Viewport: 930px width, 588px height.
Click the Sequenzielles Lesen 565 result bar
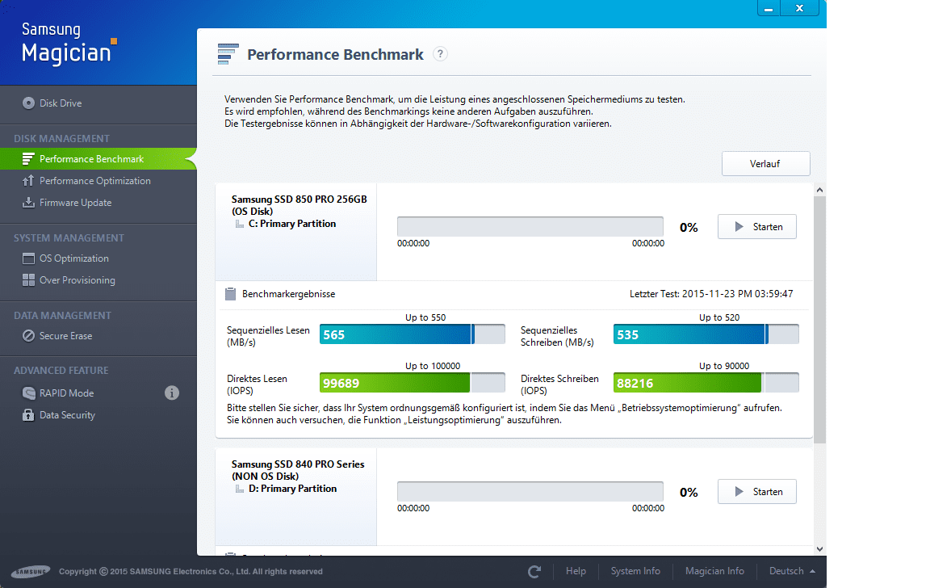[413, 334]
